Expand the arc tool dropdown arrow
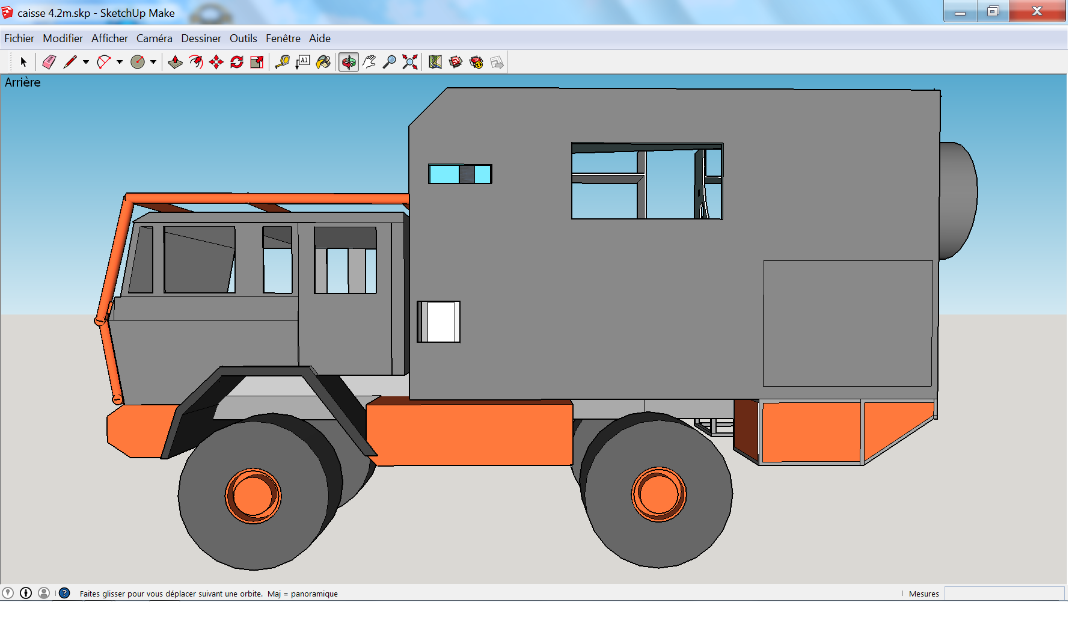The image size is (1075, 623). click(x=120, y=62)
